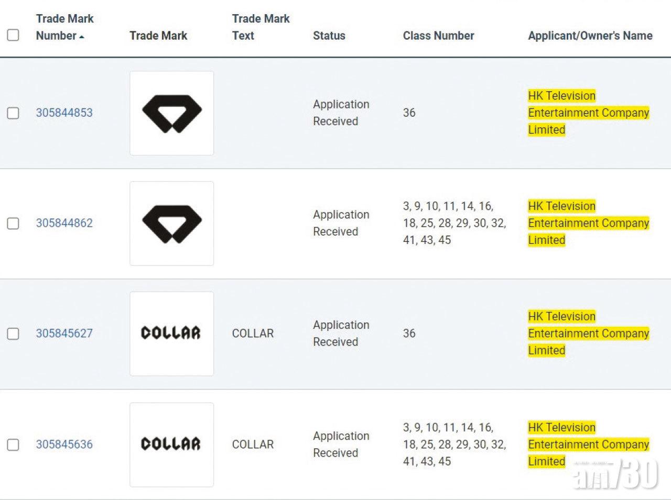Tick the checkbox for trademark 305844862
This screenshot has height=500, width=671.
(13, 224)
